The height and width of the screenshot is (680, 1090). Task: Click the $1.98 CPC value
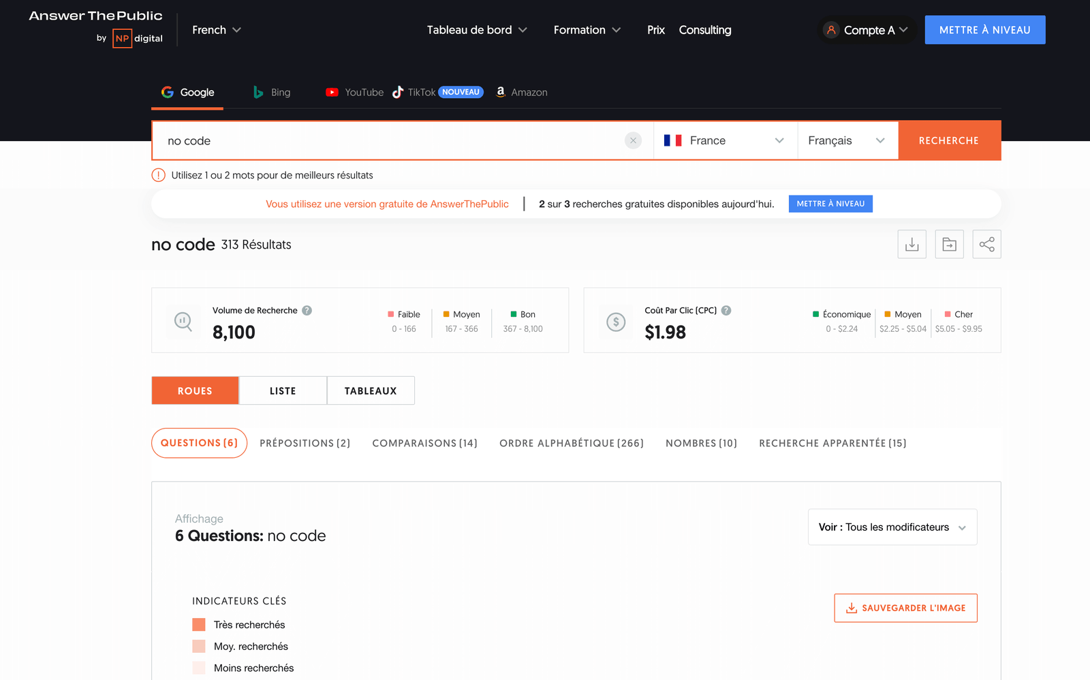(665, 333)
